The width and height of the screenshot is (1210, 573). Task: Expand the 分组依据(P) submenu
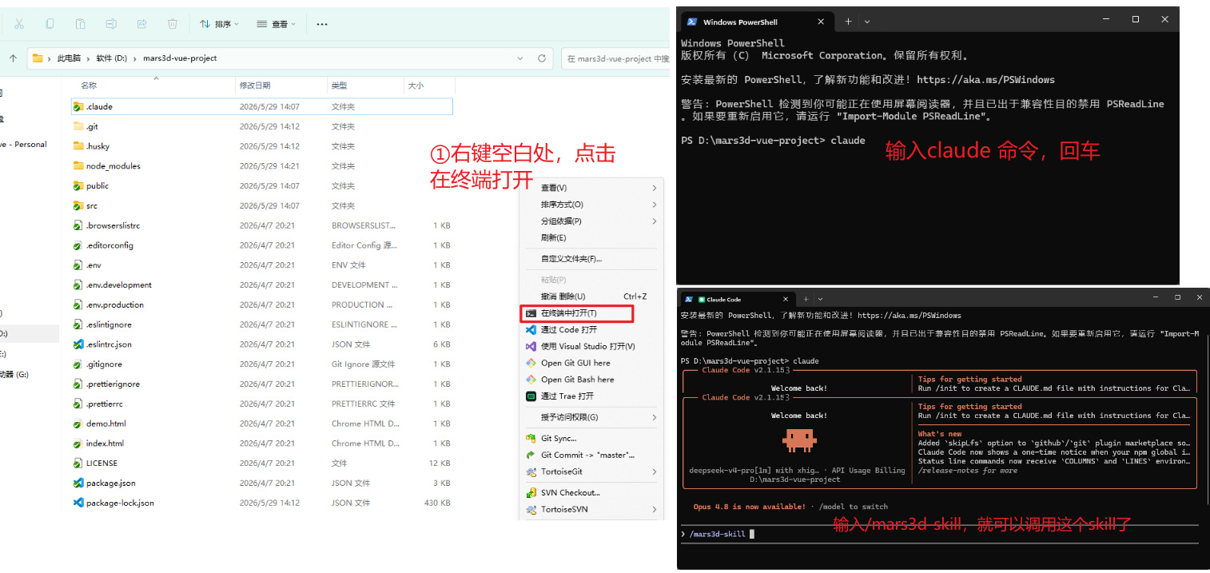tap(654, 221)
